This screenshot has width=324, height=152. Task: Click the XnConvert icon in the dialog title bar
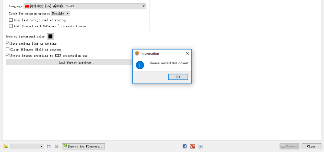[x=137, y=53]
